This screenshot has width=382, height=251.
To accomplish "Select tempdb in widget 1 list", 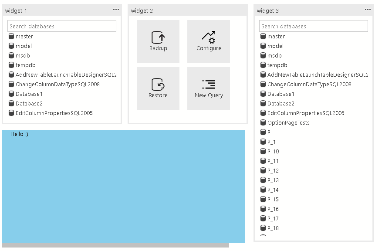I will [x=25, y=65].
